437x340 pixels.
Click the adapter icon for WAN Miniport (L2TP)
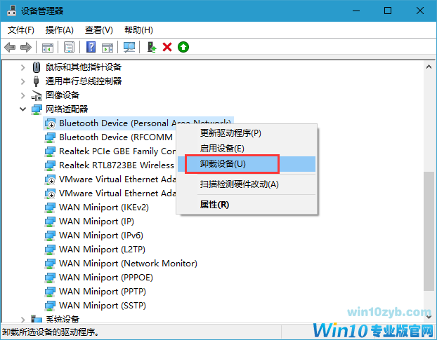click(50, 250)
